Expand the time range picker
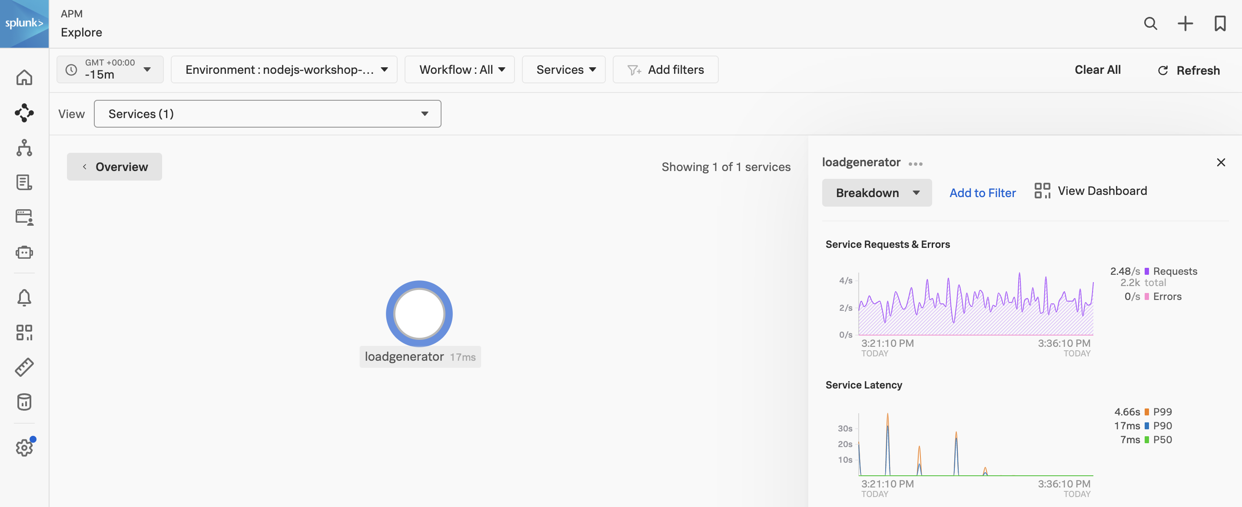 (x=110, y=69)
